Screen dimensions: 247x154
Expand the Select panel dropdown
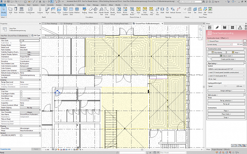(4, 17)
